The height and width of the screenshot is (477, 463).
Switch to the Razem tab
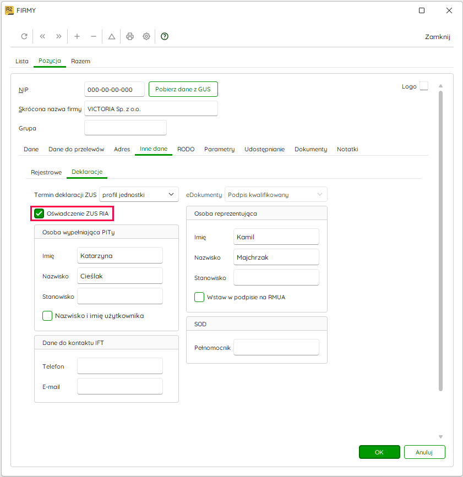click(x=81, y=61)
